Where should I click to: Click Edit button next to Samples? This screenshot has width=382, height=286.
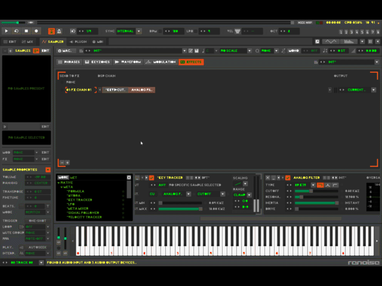(x=45, y=51)
